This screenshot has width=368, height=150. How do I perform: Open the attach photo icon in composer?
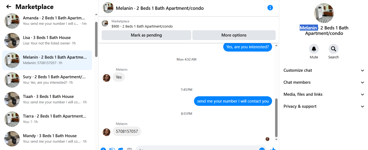112,149
